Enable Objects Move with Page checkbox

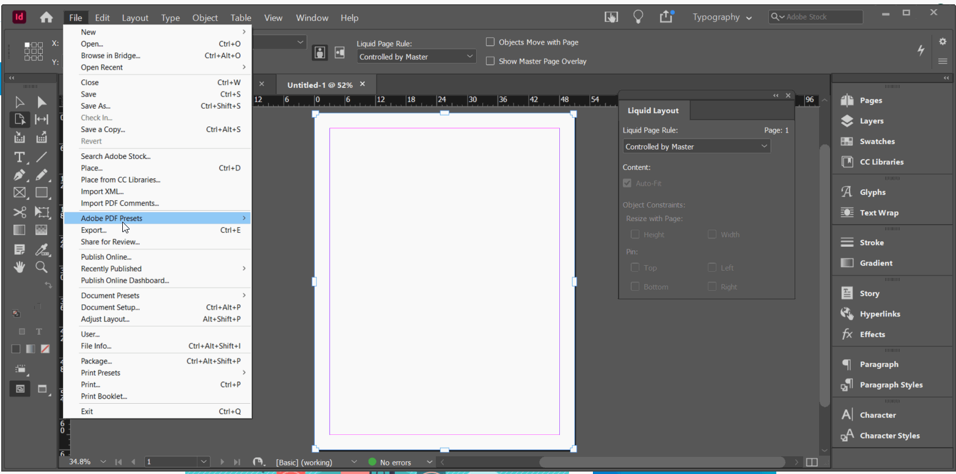point(490,42)
